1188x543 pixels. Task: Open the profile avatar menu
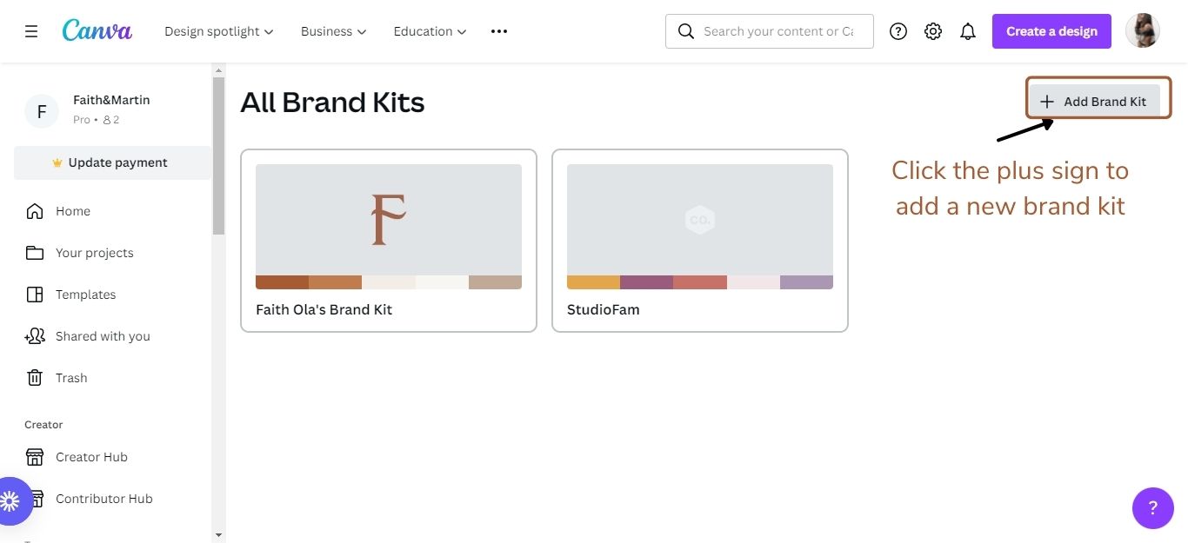(1143, 30)
